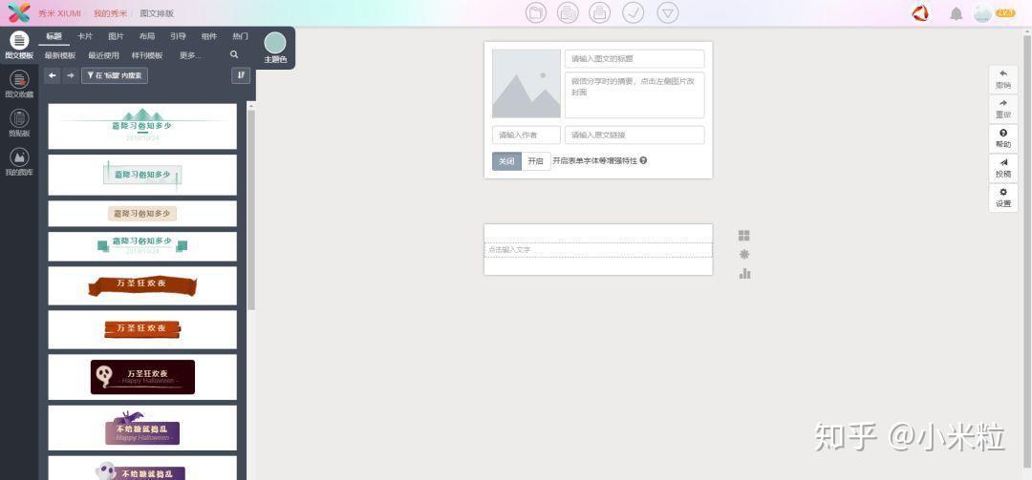
Task: Click the LV3 level badge
Action: pos(1005,12)
